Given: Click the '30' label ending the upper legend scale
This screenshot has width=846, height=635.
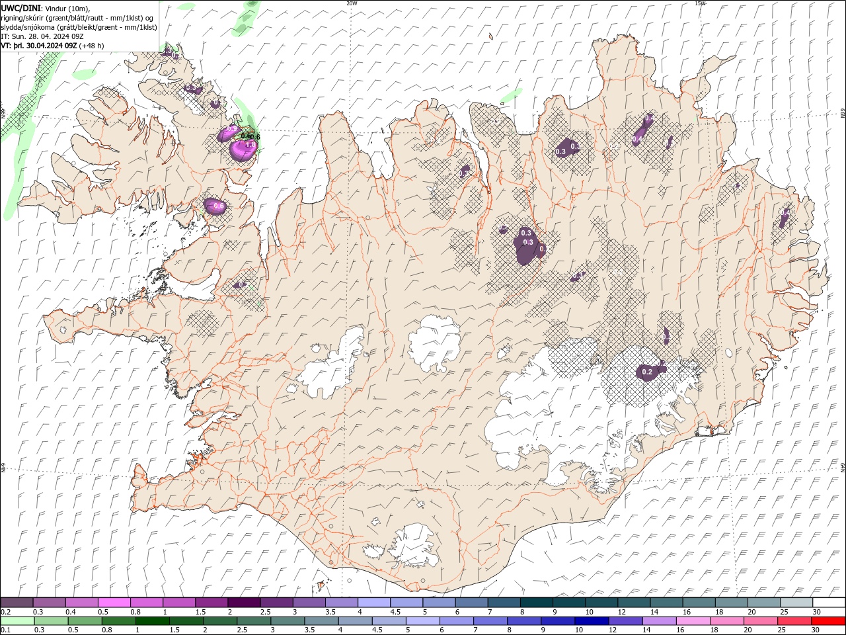Looking at the screenshot, I should tap(816, 612).
